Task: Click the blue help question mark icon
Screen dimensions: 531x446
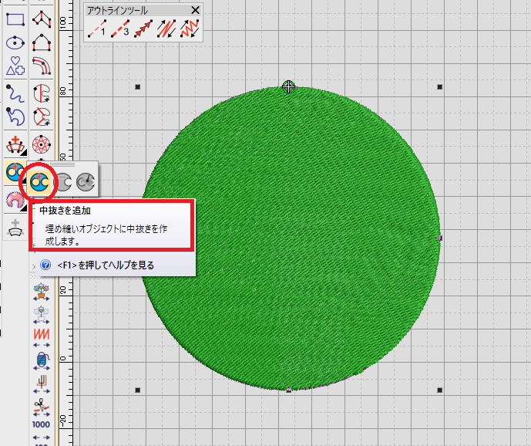Action: point(45,265)
